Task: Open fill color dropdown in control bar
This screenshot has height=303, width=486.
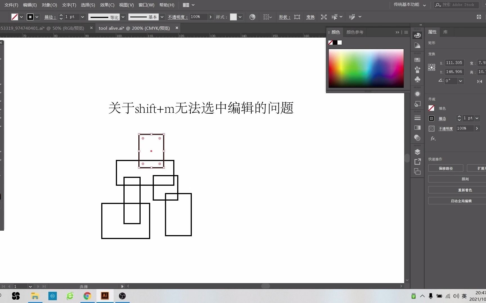Action: (21, 17)
